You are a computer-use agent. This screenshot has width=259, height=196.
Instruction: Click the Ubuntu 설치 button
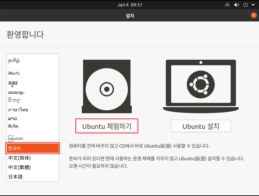click(x=201, y=126)
